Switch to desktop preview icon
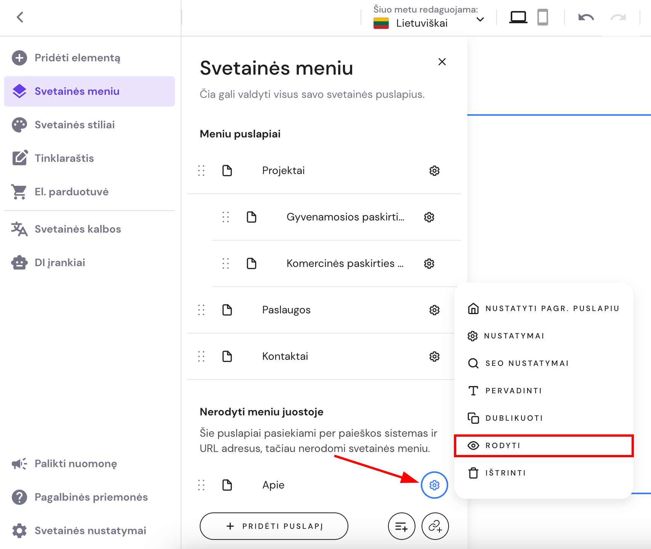This screenshot has height=549, width=651. point(518,17)
